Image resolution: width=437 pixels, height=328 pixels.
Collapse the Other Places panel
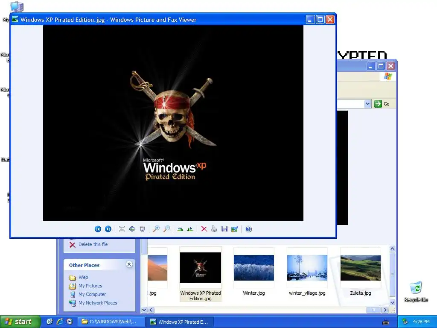[x=129, y=264]
